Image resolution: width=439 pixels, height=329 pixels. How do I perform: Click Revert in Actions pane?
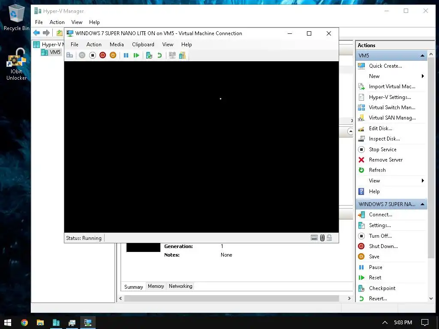tap(378, 299)
